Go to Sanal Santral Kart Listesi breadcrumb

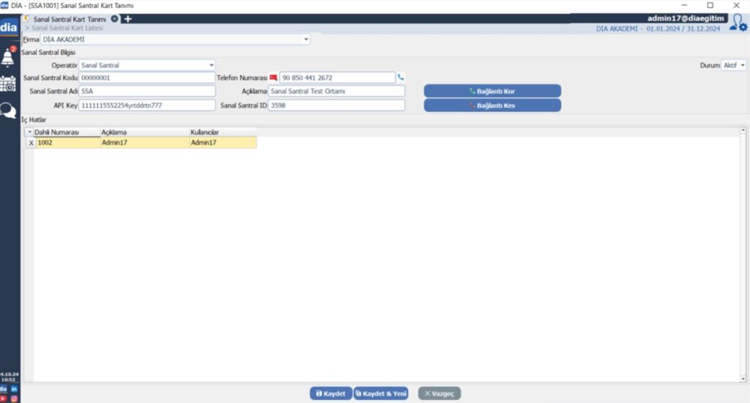(x=66, y=28)
